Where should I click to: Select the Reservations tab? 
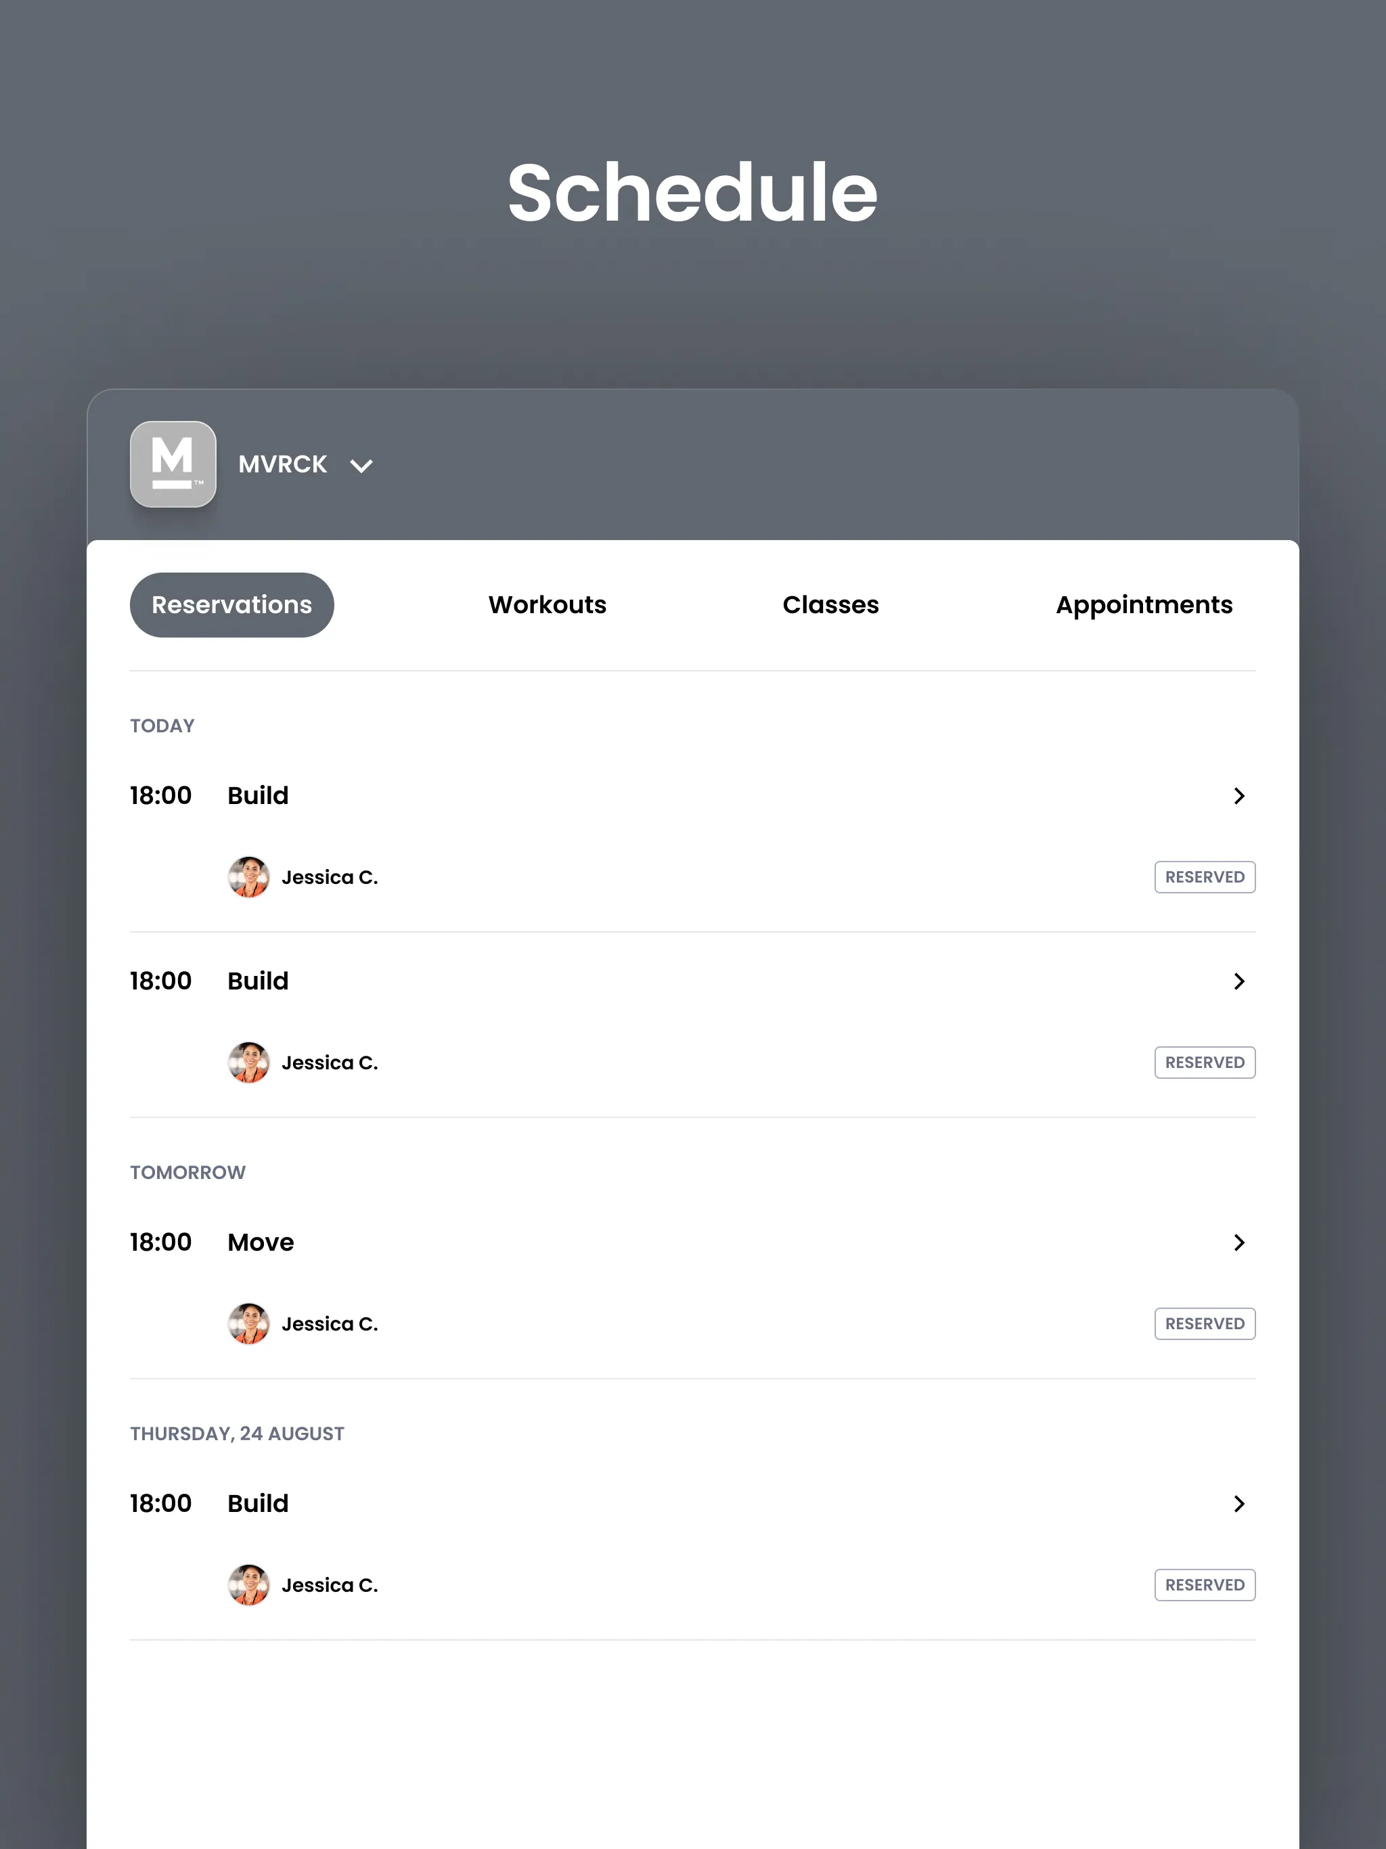[231, 604]
